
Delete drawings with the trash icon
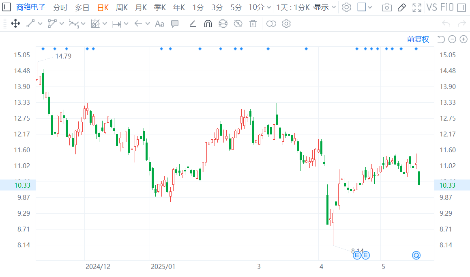click(x=253, y=24)
